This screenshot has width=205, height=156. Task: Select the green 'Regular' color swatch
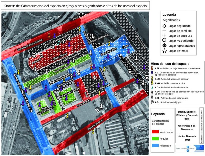coord(161,139)
